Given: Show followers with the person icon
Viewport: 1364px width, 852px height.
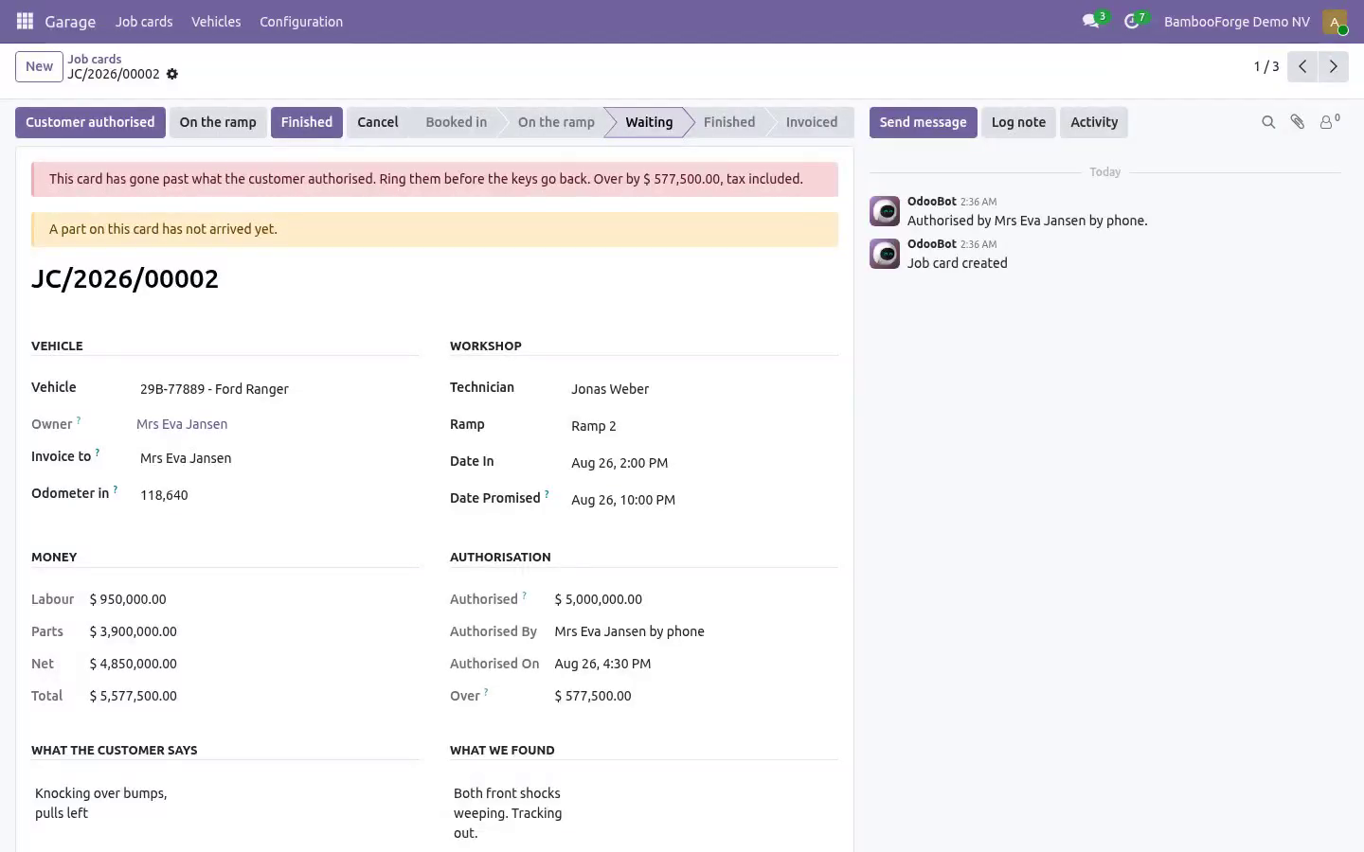Looking at the screenshot, I should (1328, 122).
